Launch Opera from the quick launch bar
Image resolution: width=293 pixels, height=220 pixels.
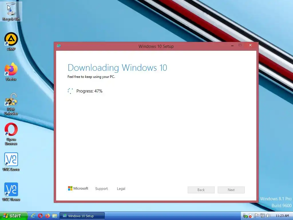(40, 216)
